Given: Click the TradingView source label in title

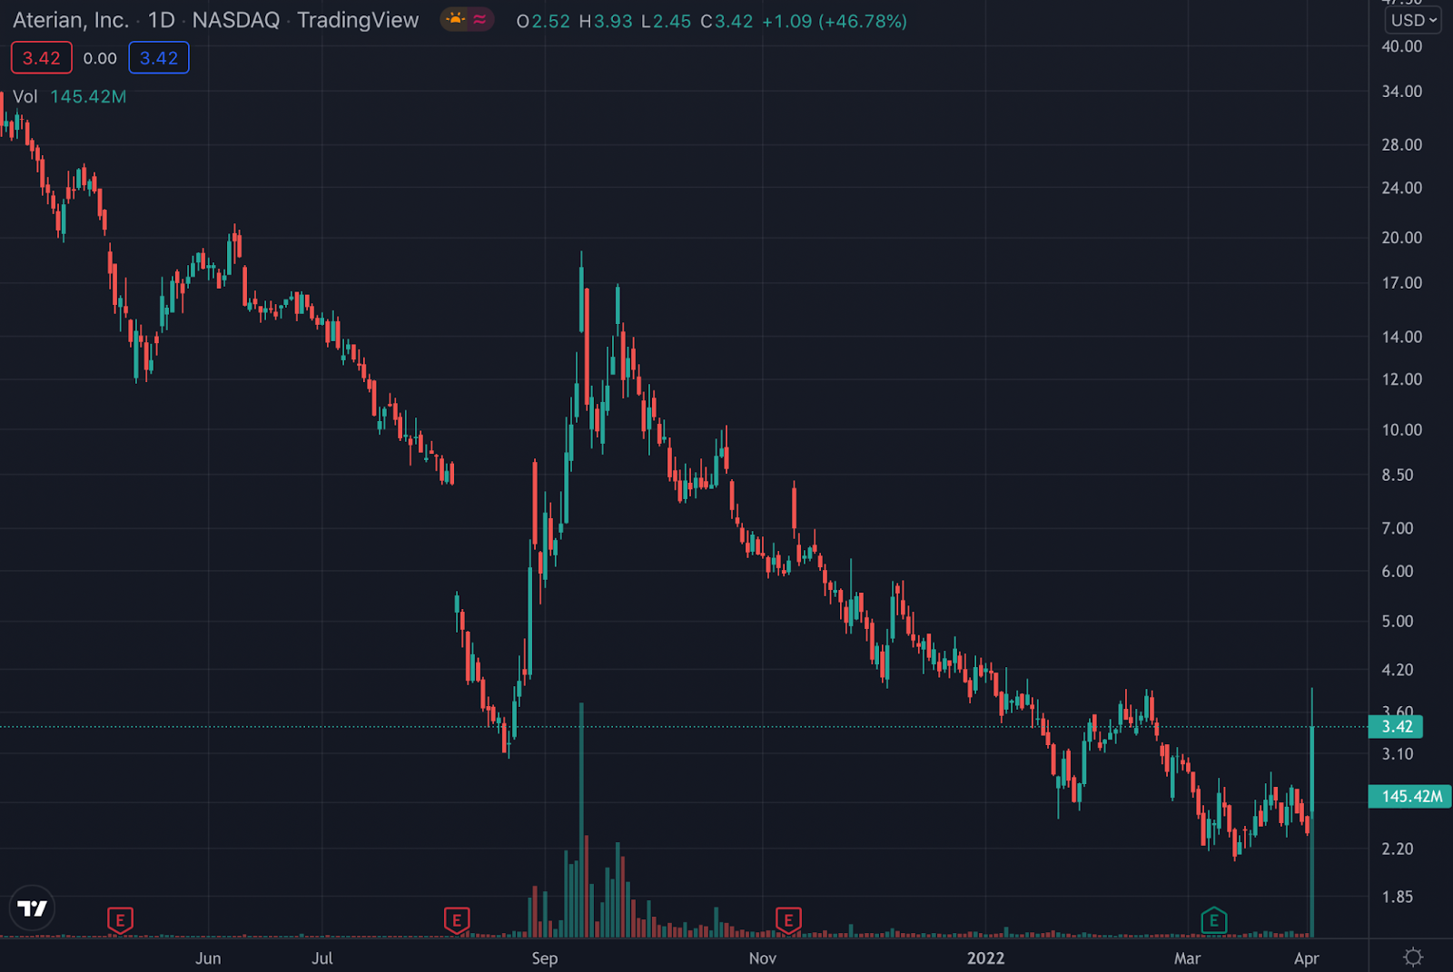Looking at the screenshot, I should 358,20.
